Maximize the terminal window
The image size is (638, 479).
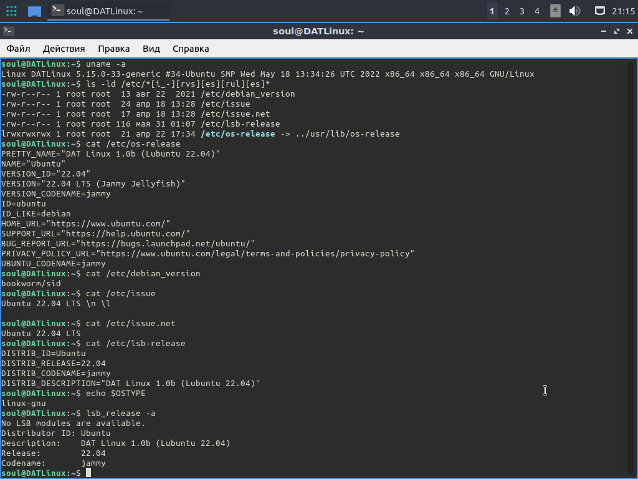click(617, 31)
